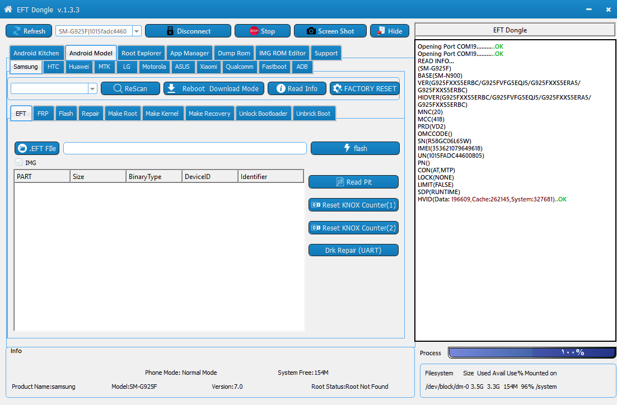617x405 pixels.
Task: Minimize the EFT Dongle window
Action: pos(588,10)
